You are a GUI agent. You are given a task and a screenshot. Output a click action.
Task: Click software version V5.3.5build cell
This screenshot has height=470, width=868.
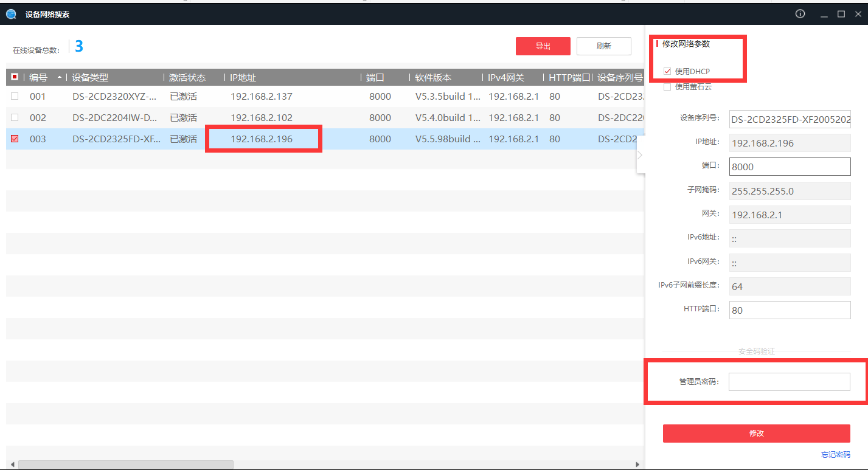pyautogui.click(x=448, y=96)
